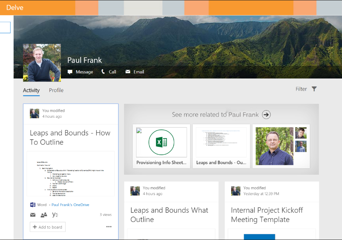Open the card's more options ellipsis
This screenshot has height=240, width=342.
[x=109, y=227]
